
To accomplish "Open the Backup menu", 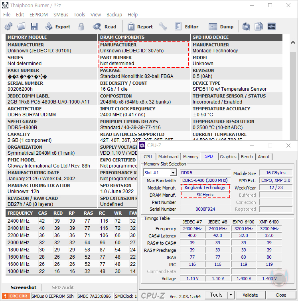I will point(114,14).
